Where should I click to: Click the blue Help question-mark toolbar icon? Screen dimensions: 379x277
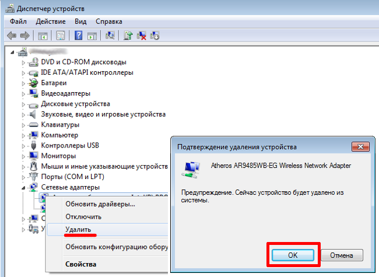click(x=78, y=36)
